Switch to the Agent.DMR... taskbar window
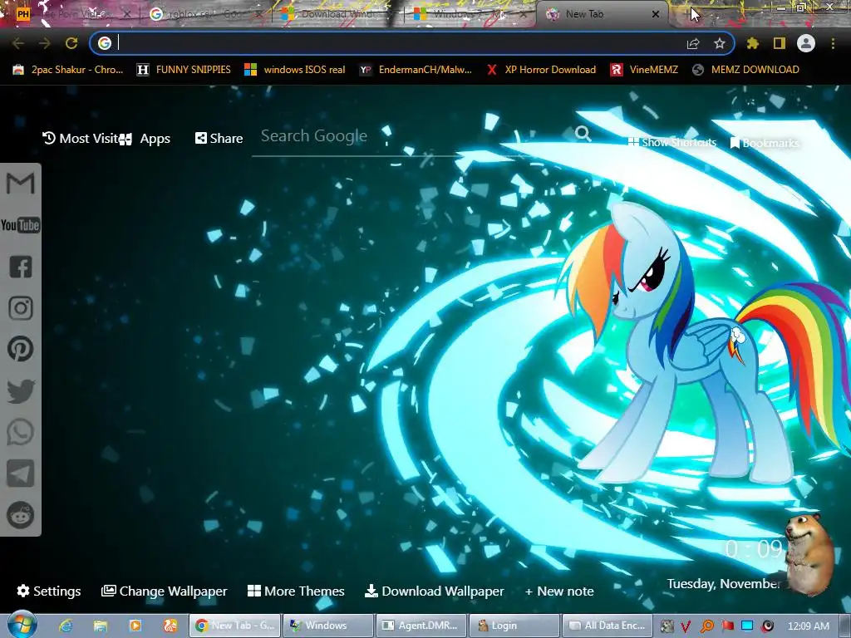The width and height of the screenshot is (851, 638). 421,626
